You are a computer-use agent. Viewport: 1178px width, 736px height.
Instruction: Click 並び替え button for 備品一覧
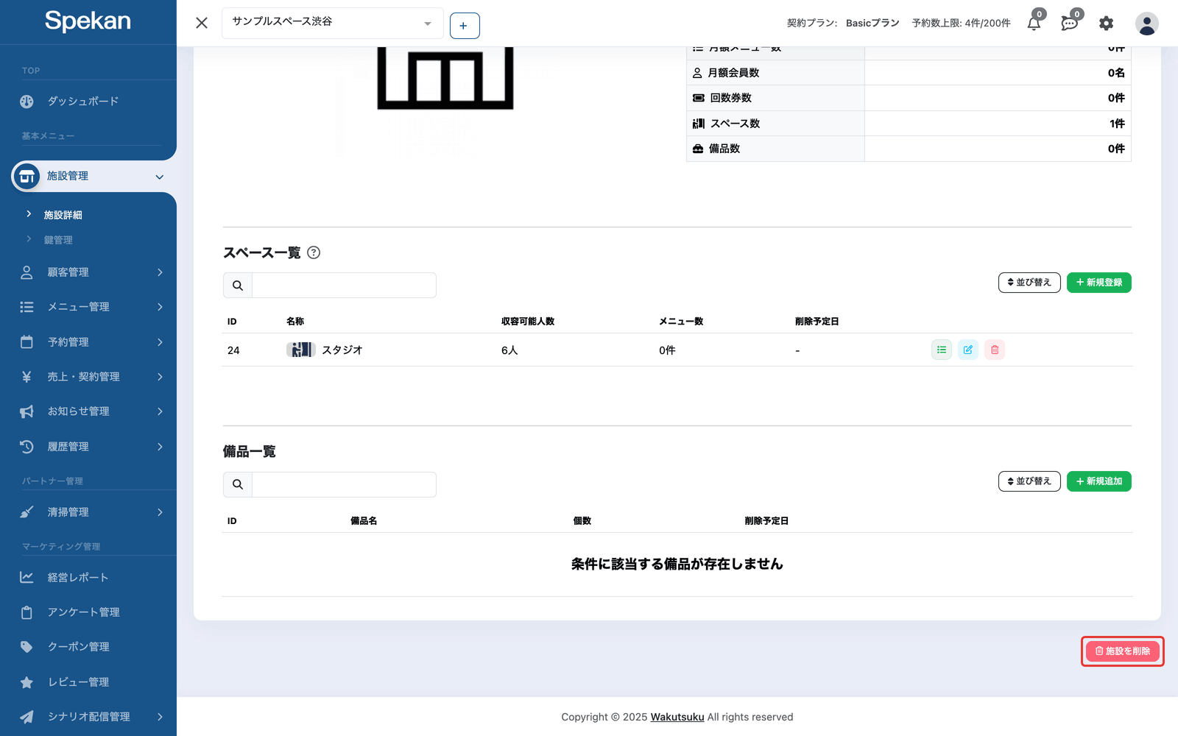[1029, 481]
